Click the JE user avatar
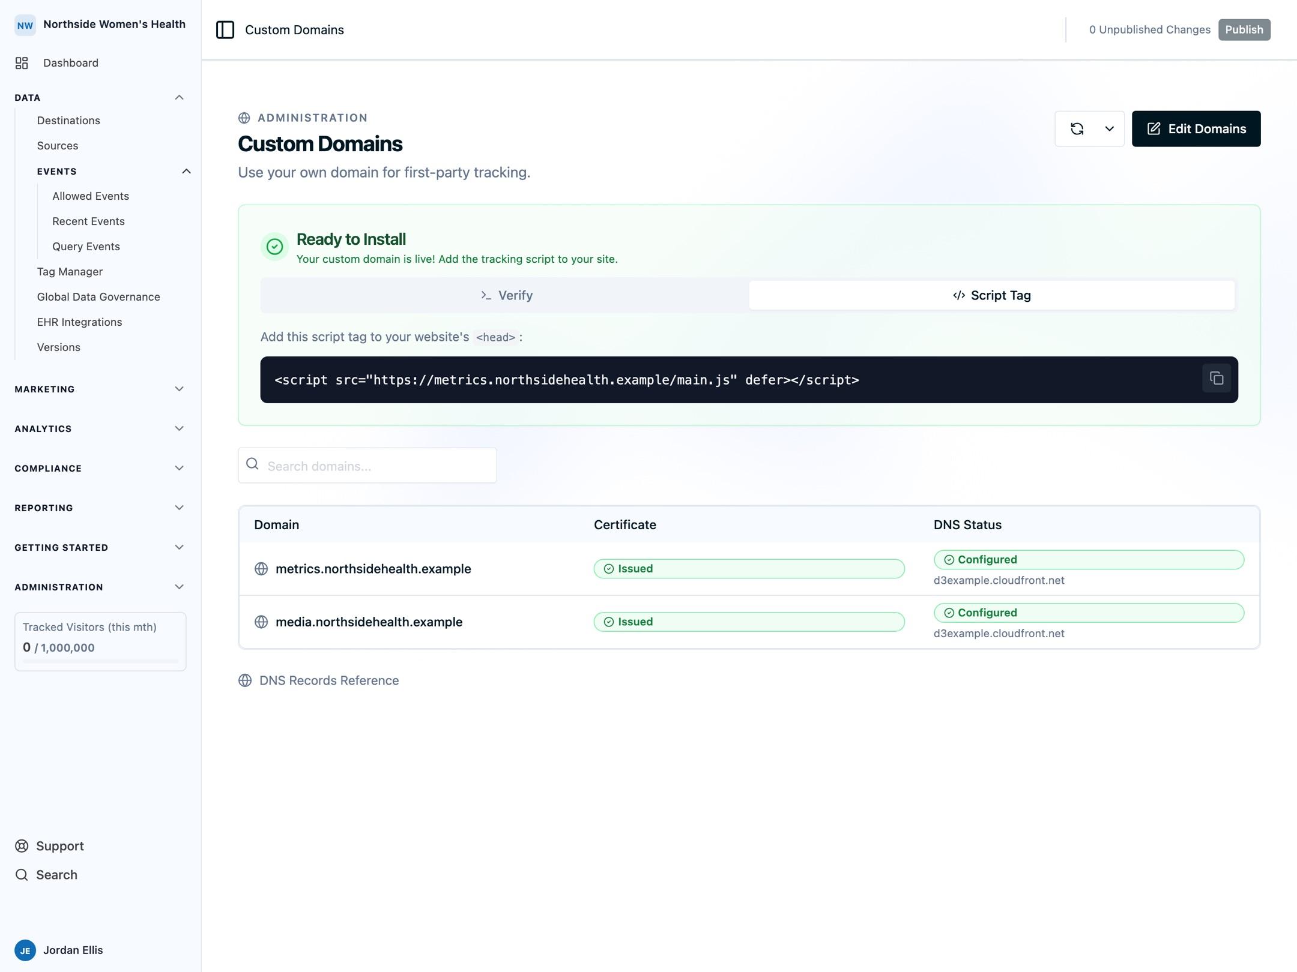This screenshot has height=972, width=1297. click(25, 950)
